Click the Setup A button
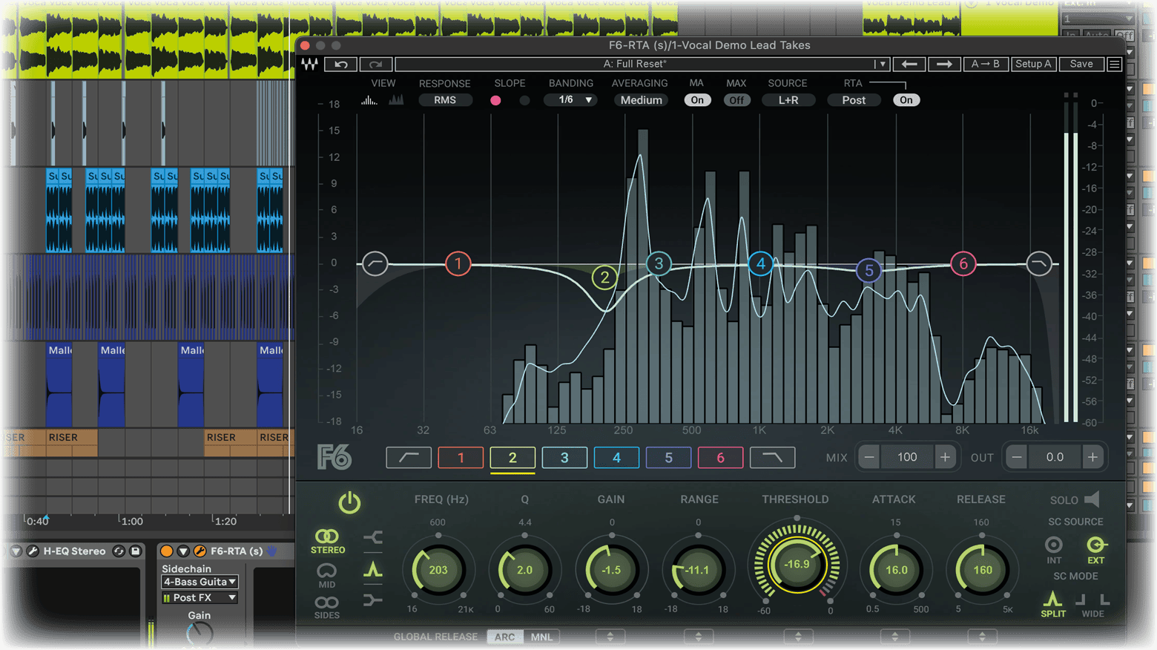This screenshot has width=1157, height=650. click(x=1033, y=65)
